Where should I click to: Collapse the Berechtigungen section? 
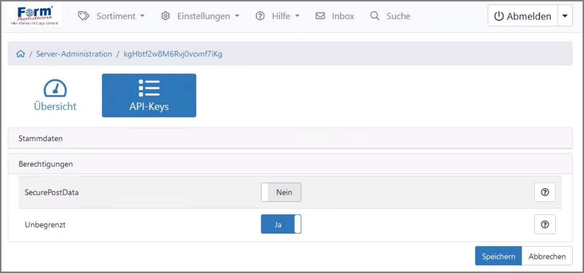pyautogui.click(x=290, y=164)
